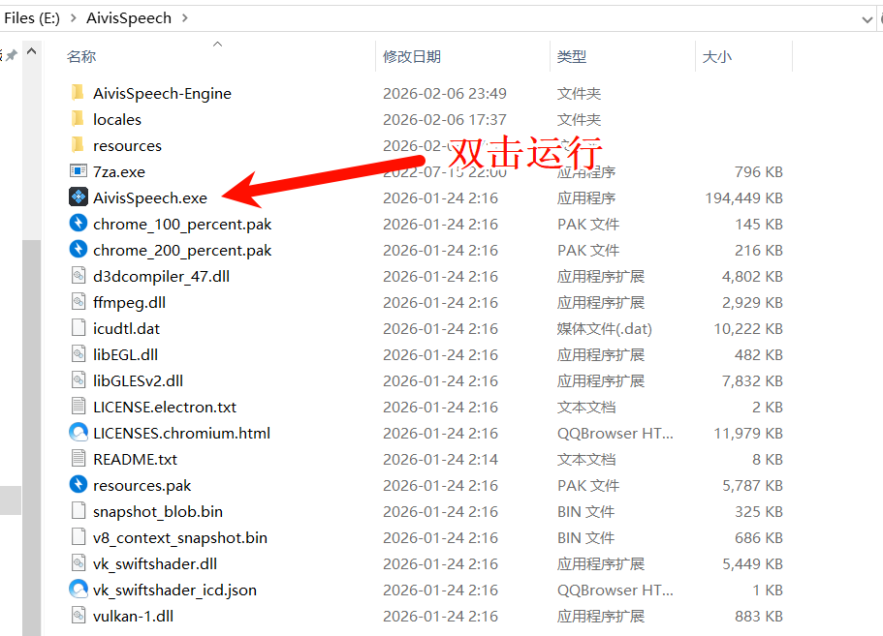
Task: Select the resources folder icon
Action: click(79, 145)
